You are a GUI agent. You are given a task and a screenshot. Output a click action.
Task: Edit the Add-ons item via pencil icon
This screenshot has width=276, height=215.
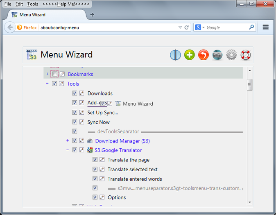81,103
